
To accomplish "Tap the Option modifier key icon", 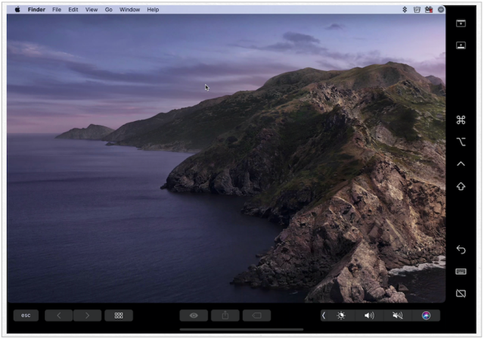I will click(461, 142).
